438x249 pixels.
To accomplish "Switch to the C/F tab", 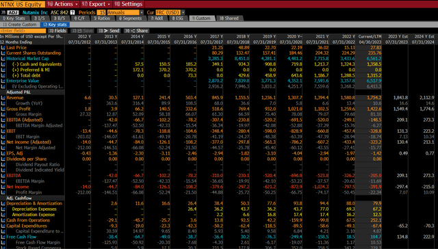I will [79, 18].
